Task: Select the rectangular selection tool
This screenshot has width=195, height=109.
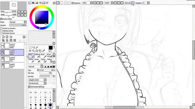Action: pyautogui.click(x=30, y=48)
